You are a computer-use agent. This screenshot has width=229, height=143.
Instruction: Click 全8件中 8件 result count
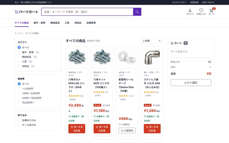(93, 41)
